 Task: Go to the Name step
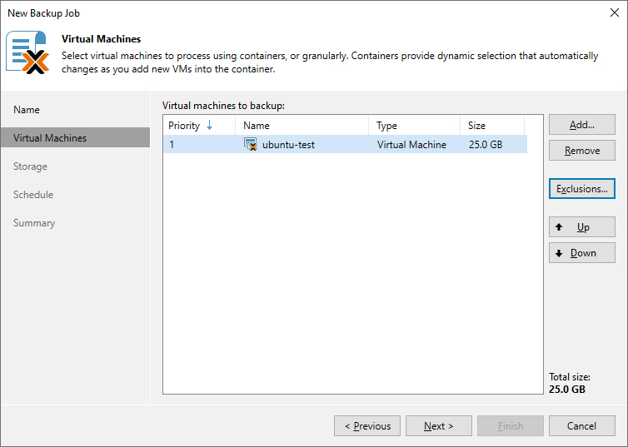27,110
